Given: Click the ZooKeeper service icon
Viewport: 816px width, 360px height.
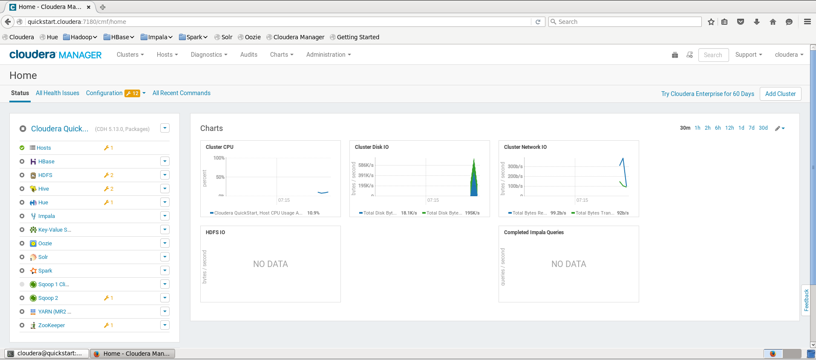Looking at the screenshot, I should (33, 325).
